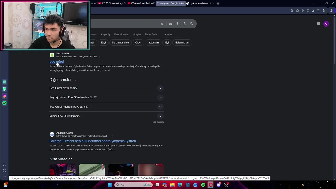
Task: Open more options for Anadolu Ajansı result
Action: click(x=112, y=136)
